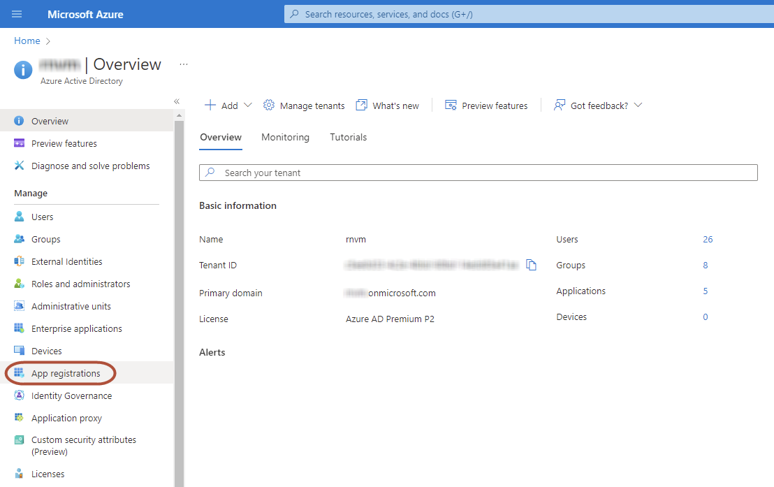Open the hamburger portal menu
This screenshot has width=774, height=487.
tap(17, 14)
